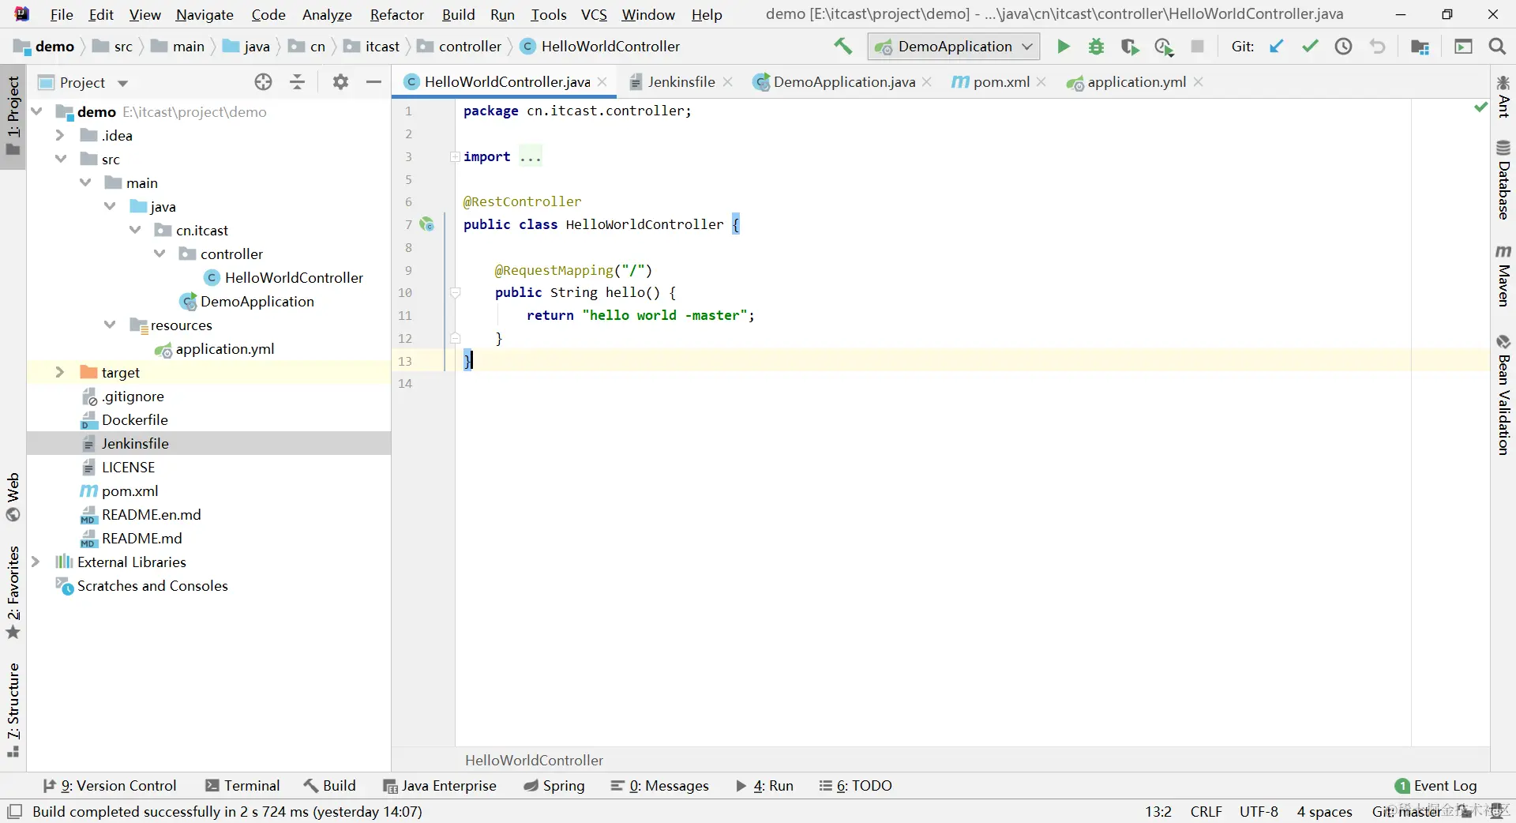Click the green inspection checkmark in editor
This screenshot has width=1516, height=823.
1480,107
